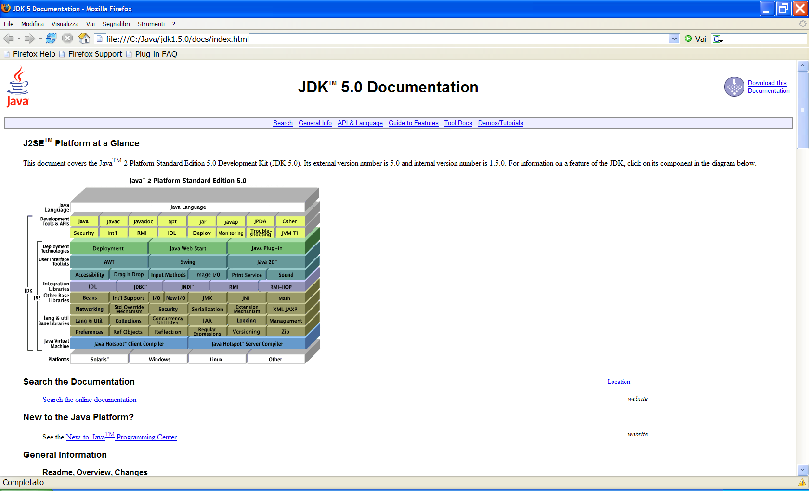Click Print Service in diagram

[x=247, y=275]
